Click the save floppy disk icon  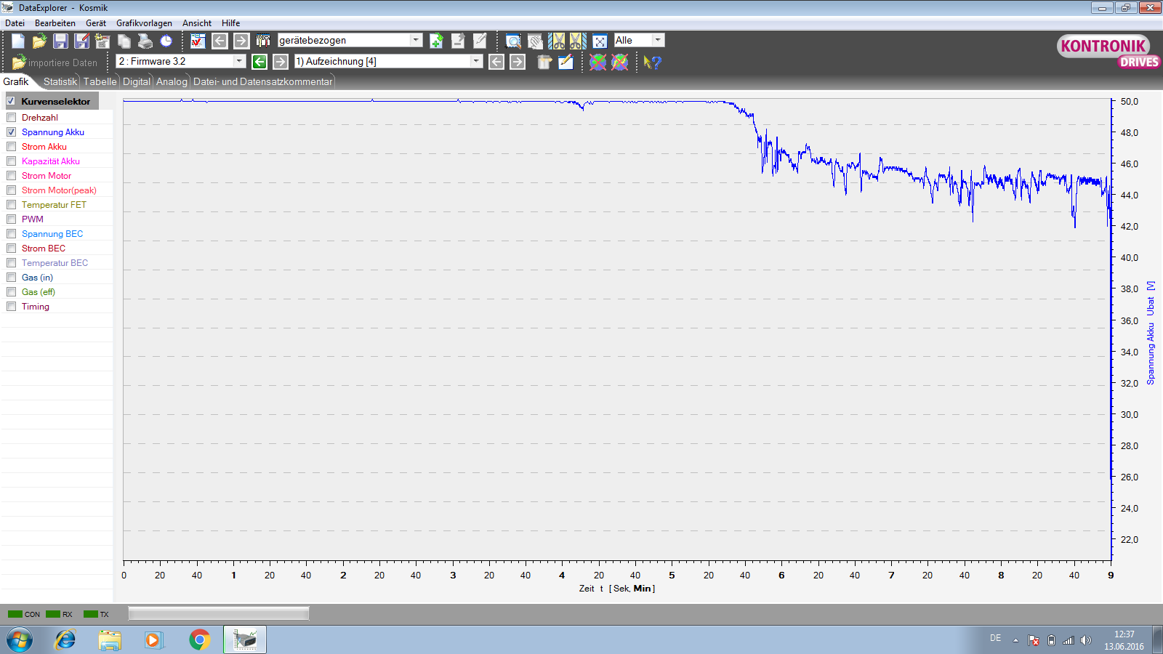(x=60, y=41)
